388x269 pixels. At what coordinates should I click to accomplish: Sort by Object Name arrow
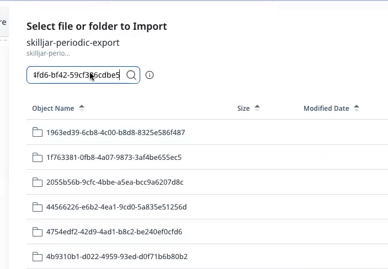82,108
